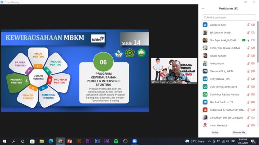Click Nur Fajar Arief's video thumbnail
Viewport: 259px width, 145px height.
(x=174, y=71)
